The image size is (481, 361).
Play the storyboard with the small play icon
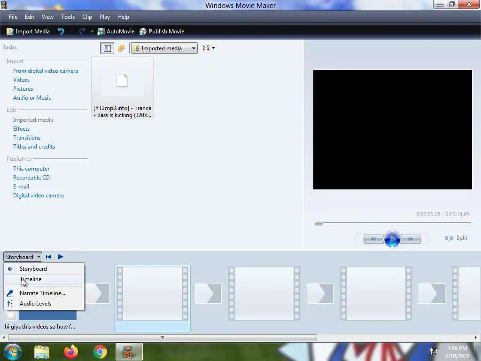coord(61,257)
